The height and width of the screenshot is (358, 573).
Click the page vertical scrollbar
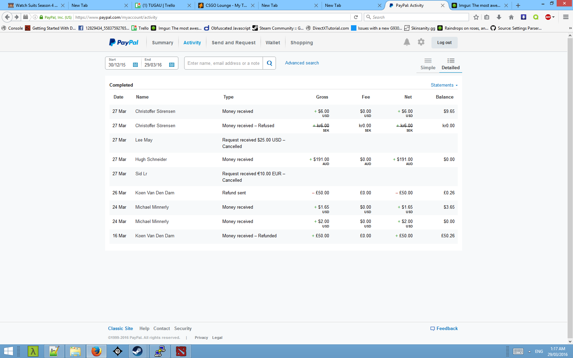point(570,170)
